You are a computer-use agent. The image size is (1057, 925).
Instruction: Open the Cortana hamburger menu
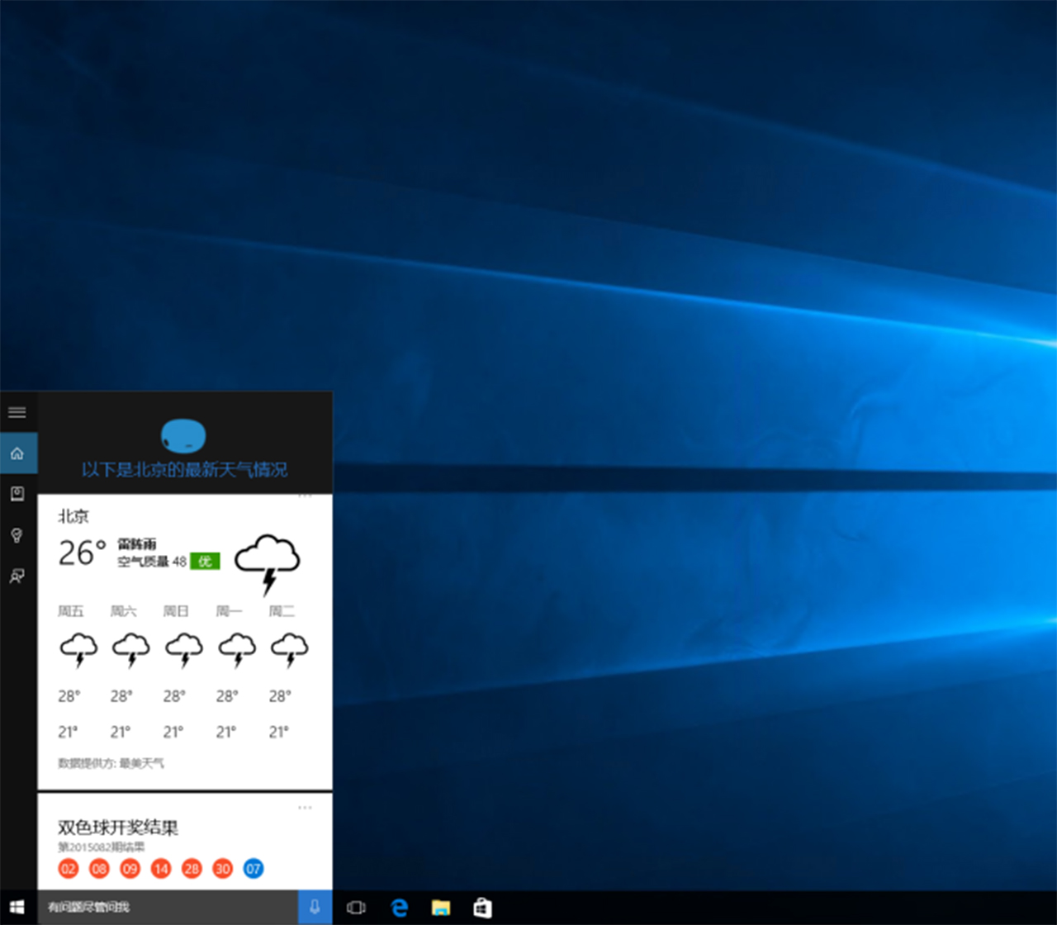tap(17, 412)
